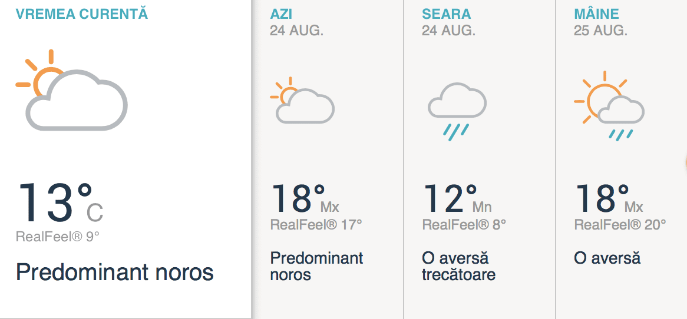Click the RealFeel 8° reading for tonight
The height and width of the screenshot is (319, 687).
tap(464, 224)
